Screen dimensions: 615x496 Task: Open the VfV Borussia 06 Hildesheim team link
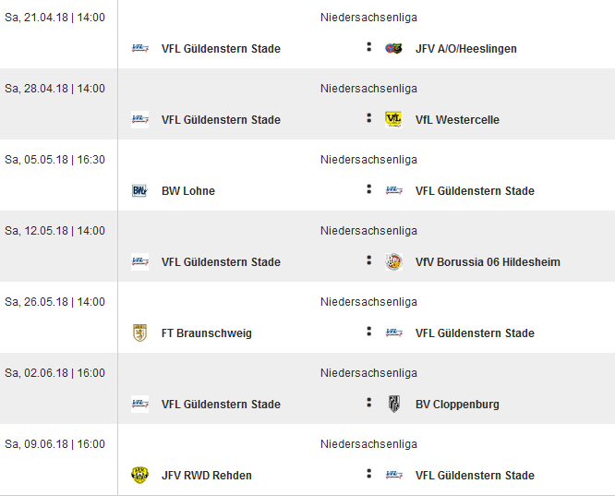pos(488,261)
